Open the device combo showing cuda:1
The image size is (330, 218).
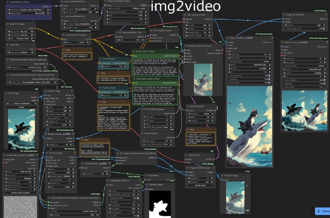[x=76, y=42]
